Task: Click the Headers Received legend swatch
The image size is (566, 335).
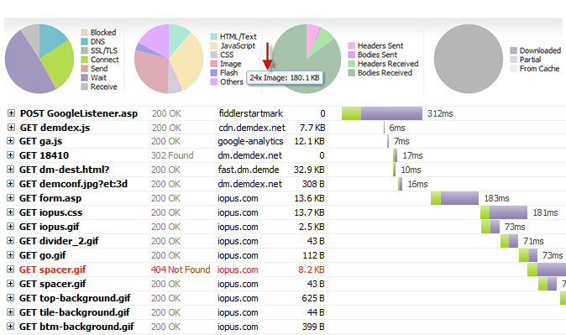Action: pos(352,64)
